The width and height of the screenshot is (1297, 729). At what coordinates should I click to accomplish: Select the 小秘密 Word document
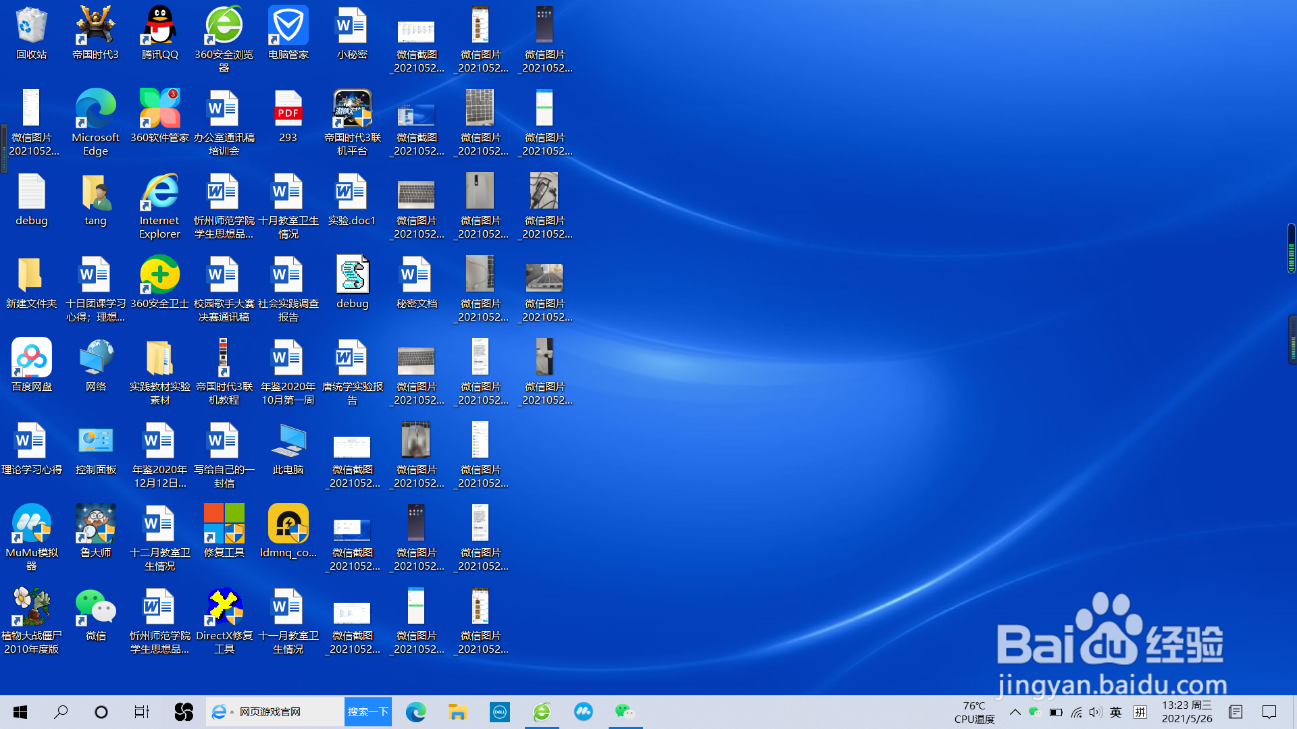click(352, 33)
